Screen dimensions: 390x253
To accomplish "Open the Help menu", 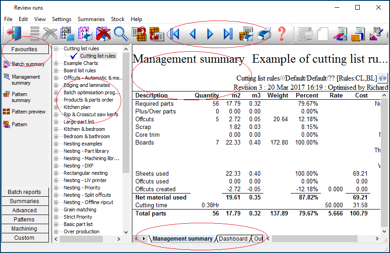I will [x=136, y=19].
